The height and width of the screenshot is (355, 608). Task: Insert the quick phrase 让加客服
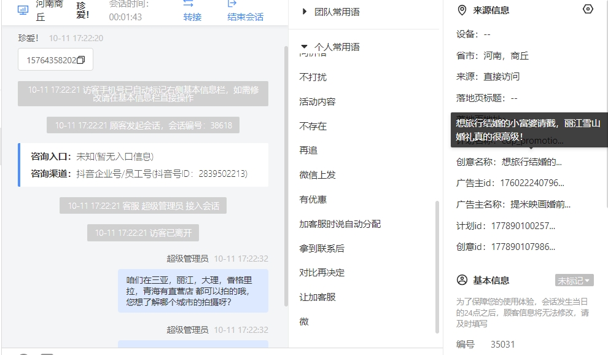click(317, 297)
